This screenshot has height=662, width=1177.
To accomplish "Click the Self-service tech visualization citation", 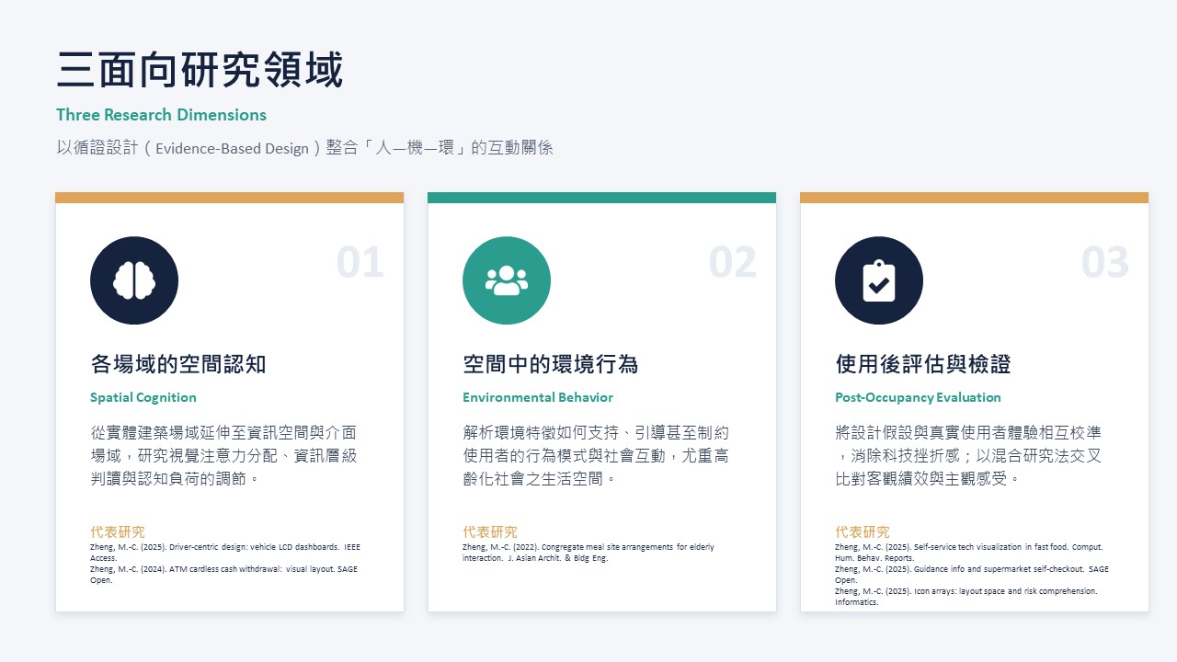I will click(969, 553).
